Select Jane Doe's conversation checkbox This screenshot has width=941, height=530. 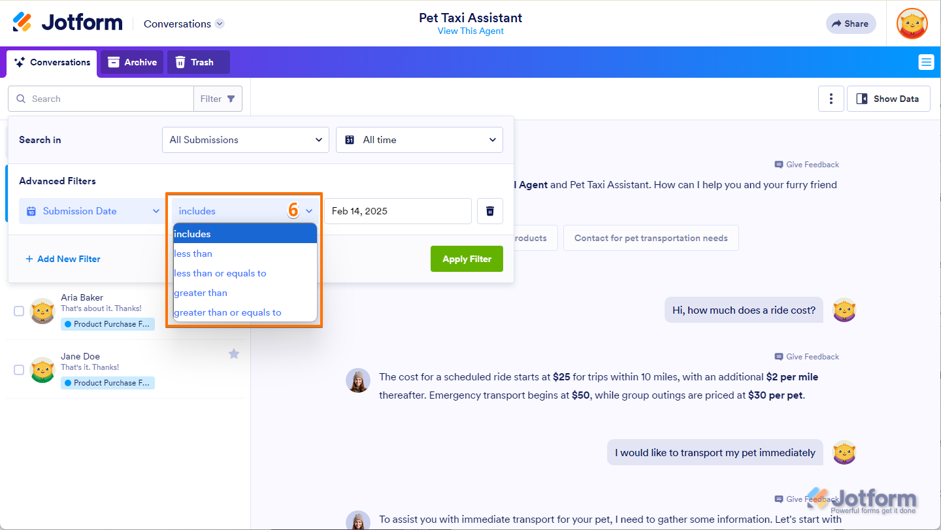click(x=19, y=370)
